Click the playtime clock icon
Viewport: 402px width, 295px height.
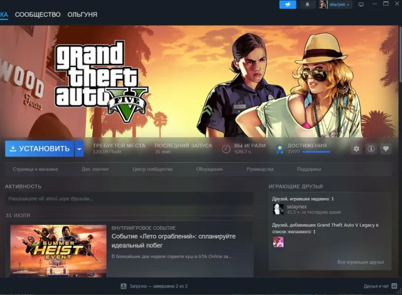coord(226,149)
